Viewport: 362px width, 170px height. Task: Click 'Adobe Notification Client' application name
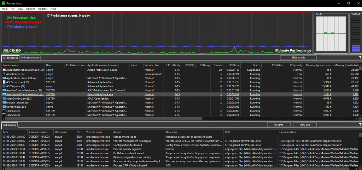click(102, 70)
